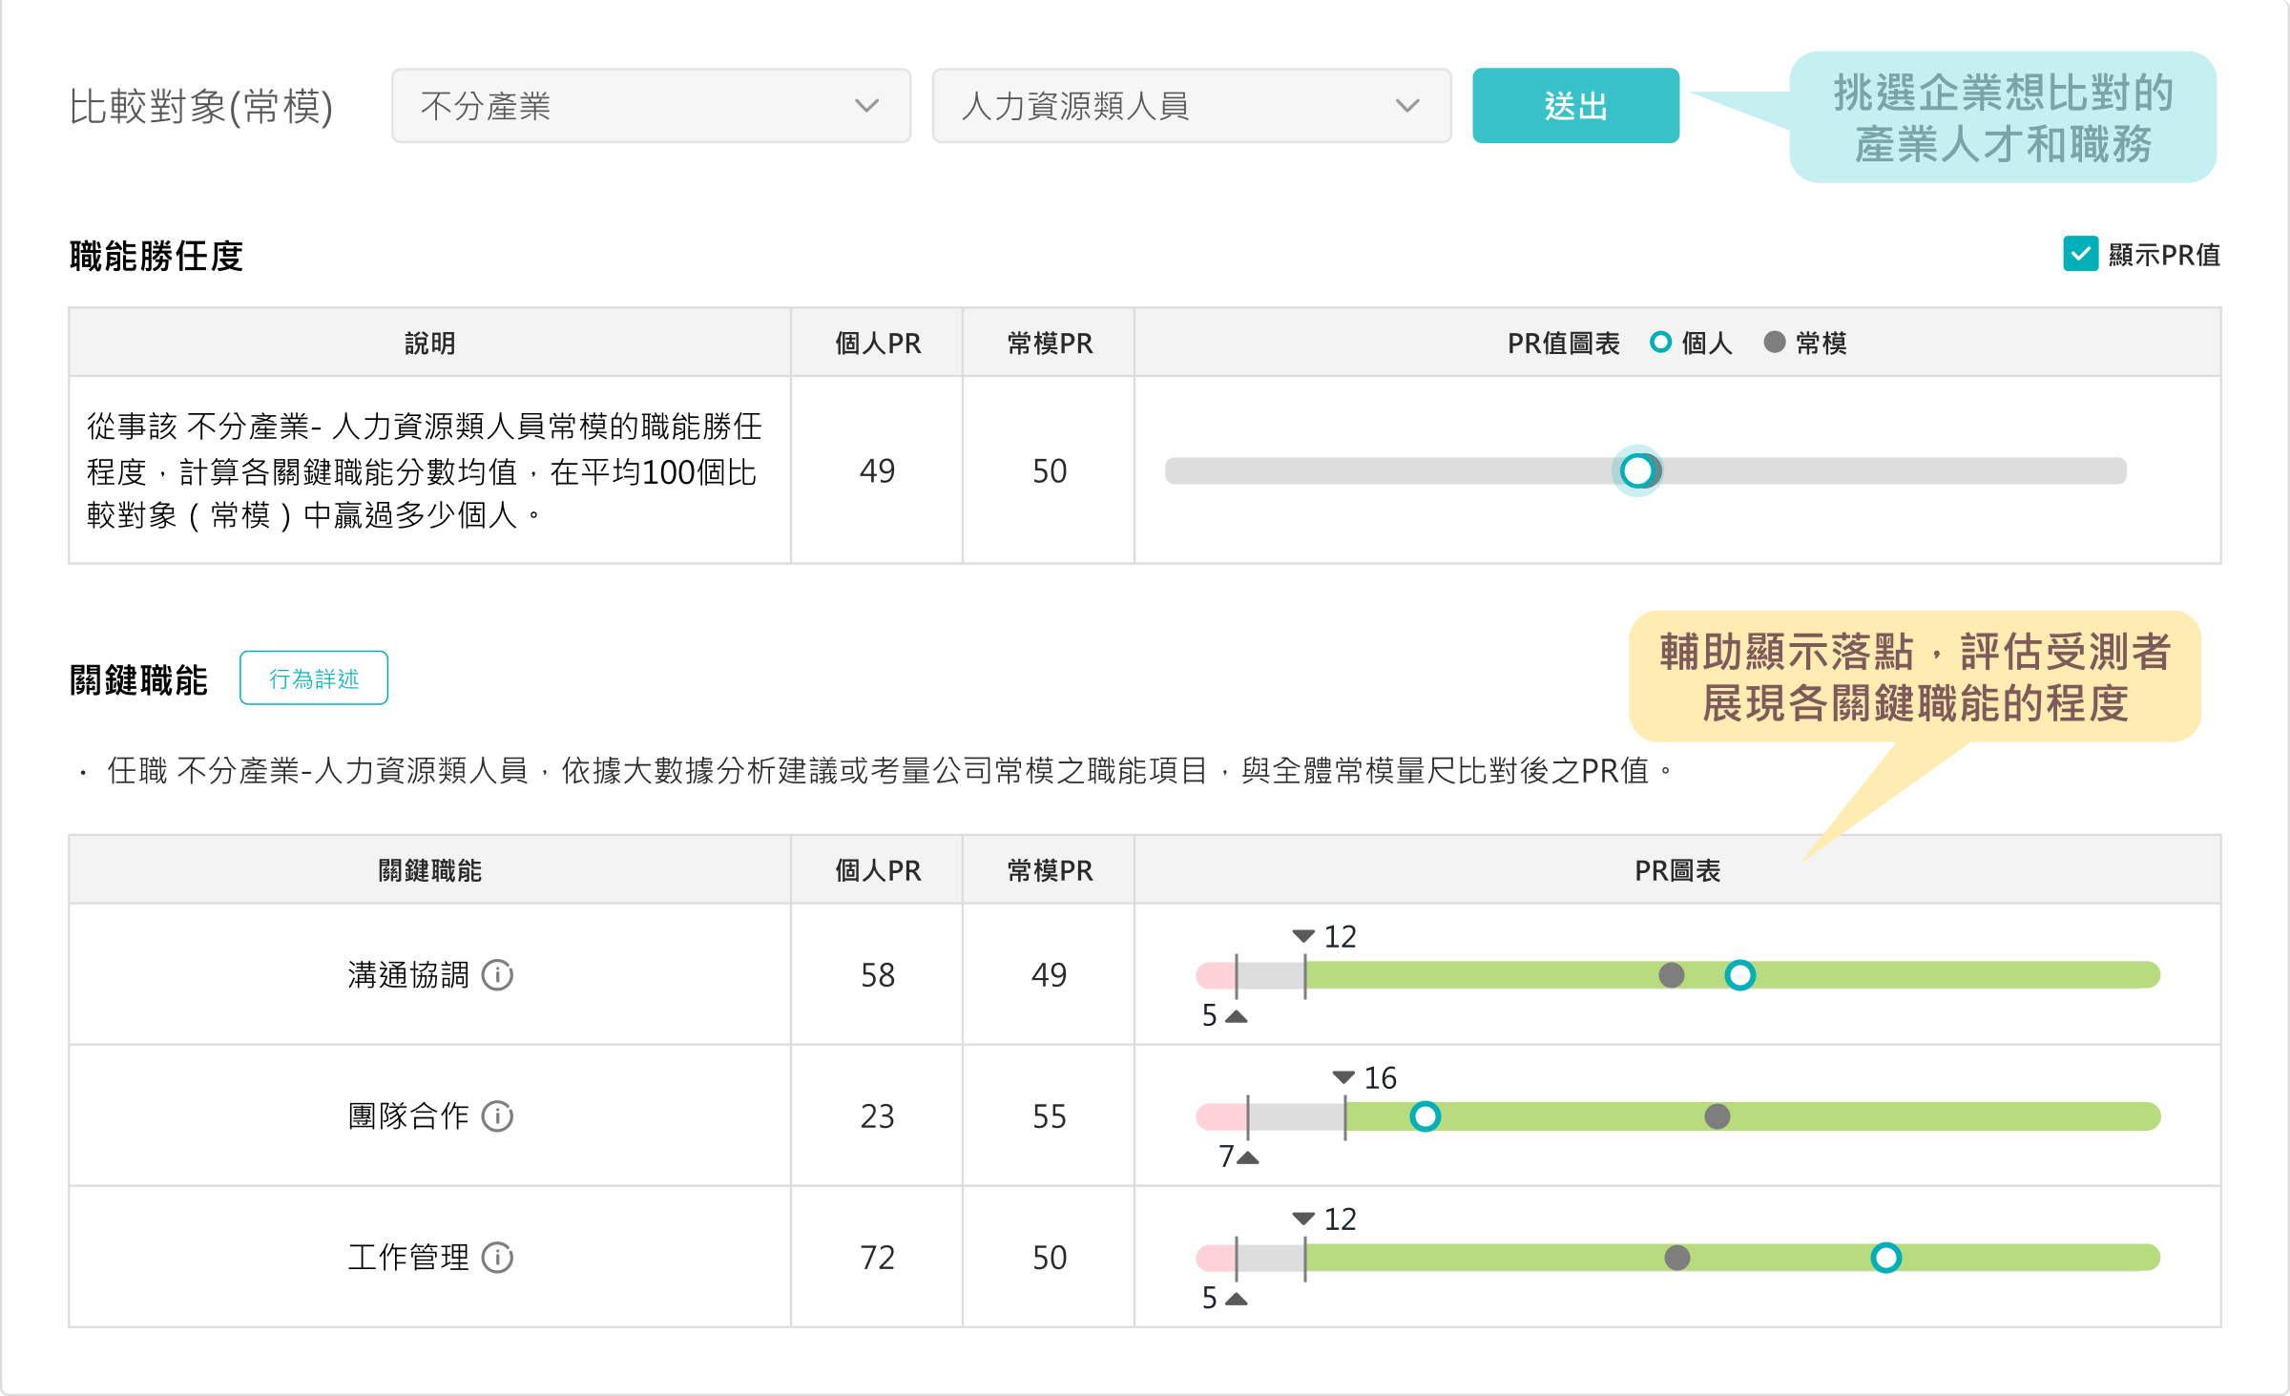Click the 個人 circle marker on 團隊合作 chart
The width and height of the screenshot is (2290, 1396).
click(1426, 1116)
